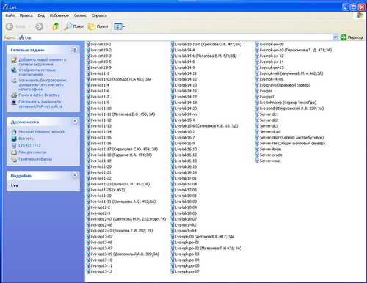Select computer icon Lvs-lab14-6

click(x=172, y=56)
